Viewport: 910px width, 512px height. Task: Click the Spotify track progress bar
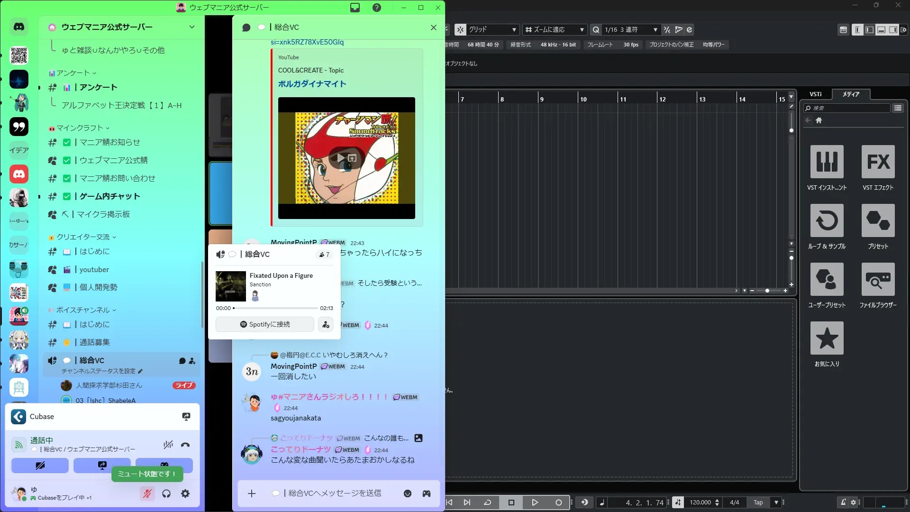(x=276, y=308)
